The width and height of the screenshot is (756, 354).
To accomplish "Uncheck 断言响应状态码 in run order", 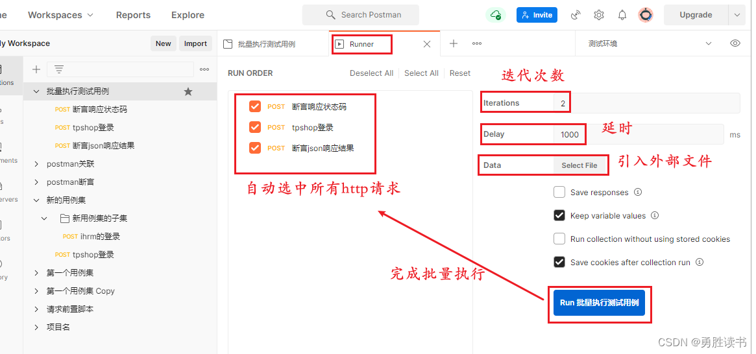I will [x=255, y=106].
